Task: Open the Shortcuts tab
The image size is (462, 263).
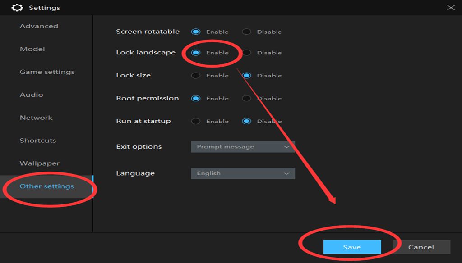Action: pos(38,141)
